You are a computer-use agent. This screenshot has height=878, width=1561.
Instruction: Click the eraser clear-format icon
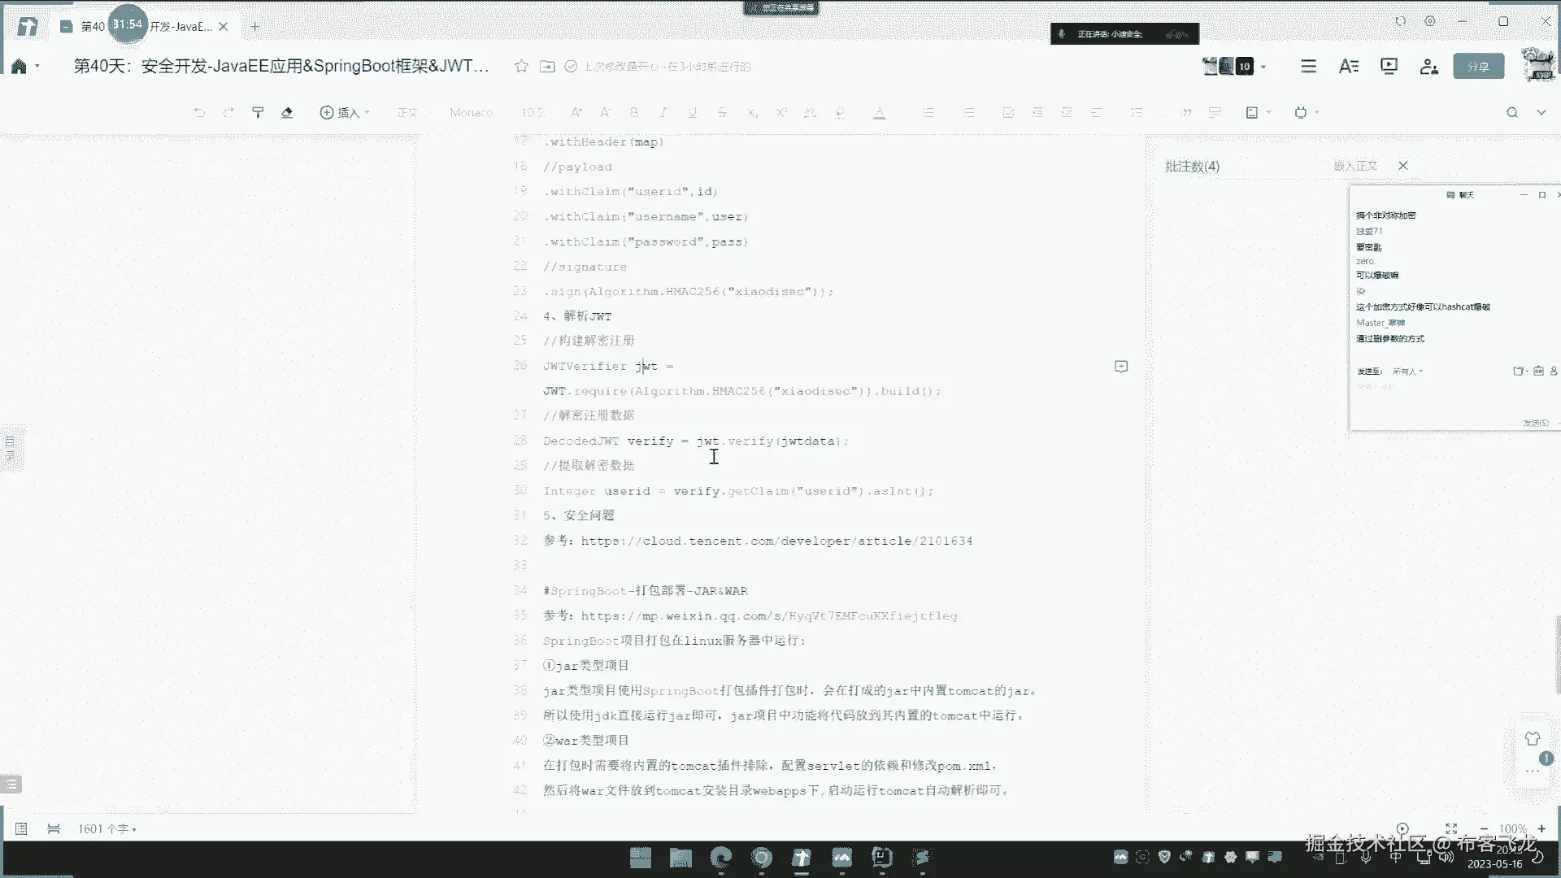click(287, 112)
